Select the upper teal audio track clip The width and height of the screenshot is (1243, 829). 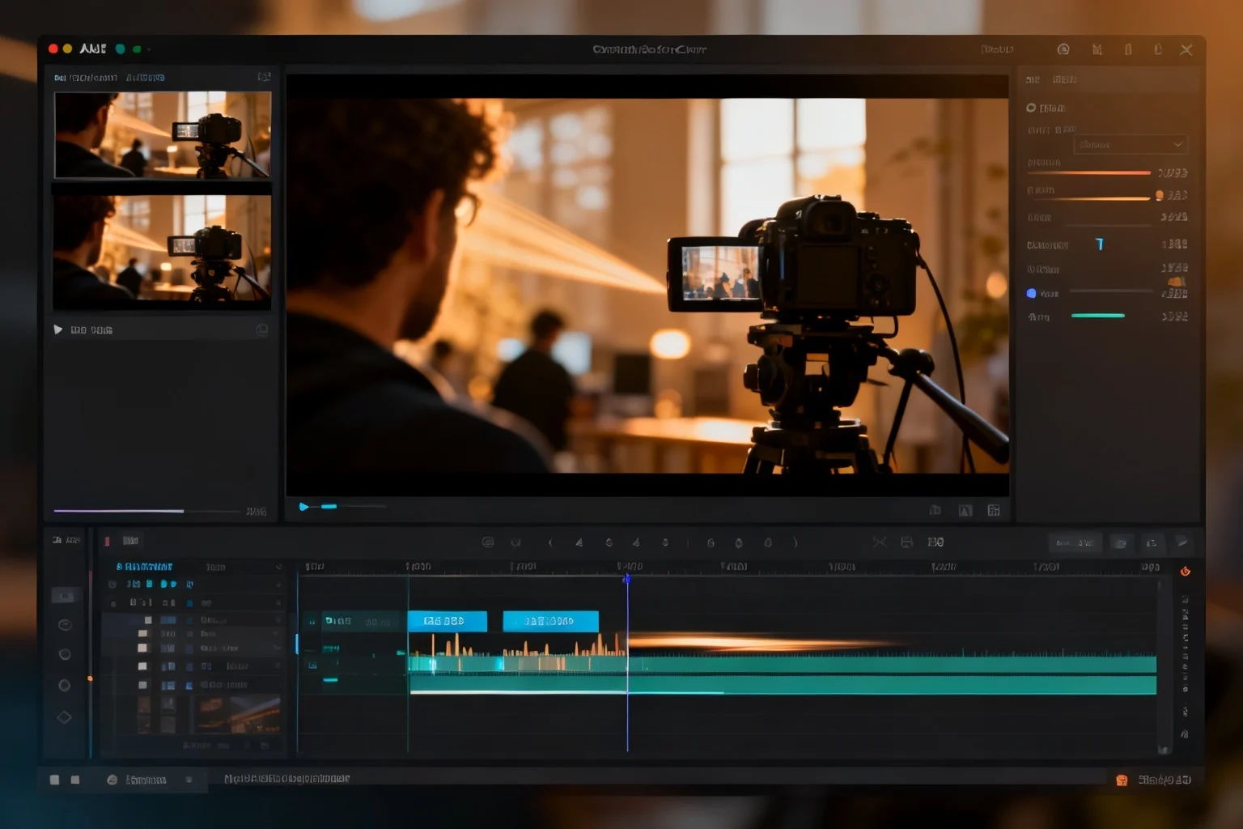click(x=782, y=665)
